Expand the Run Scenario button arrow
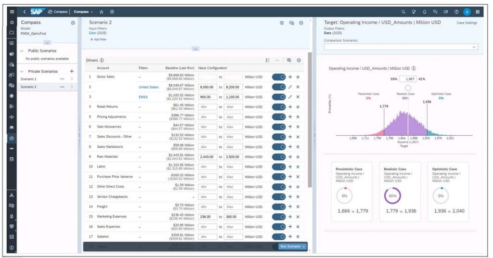The image size is (493, 258). coord(304,246)
